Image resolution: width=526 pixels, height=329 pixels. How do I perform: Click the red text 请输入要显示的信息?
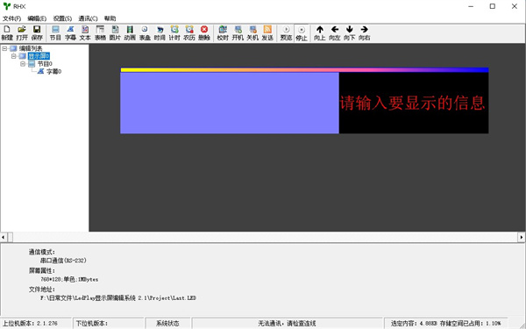pos(413,103)
